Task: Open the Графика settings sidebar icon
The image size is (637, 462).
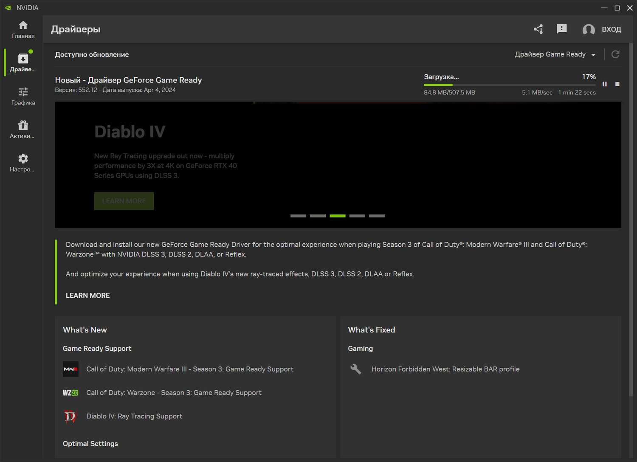Action: coord(23,96)
